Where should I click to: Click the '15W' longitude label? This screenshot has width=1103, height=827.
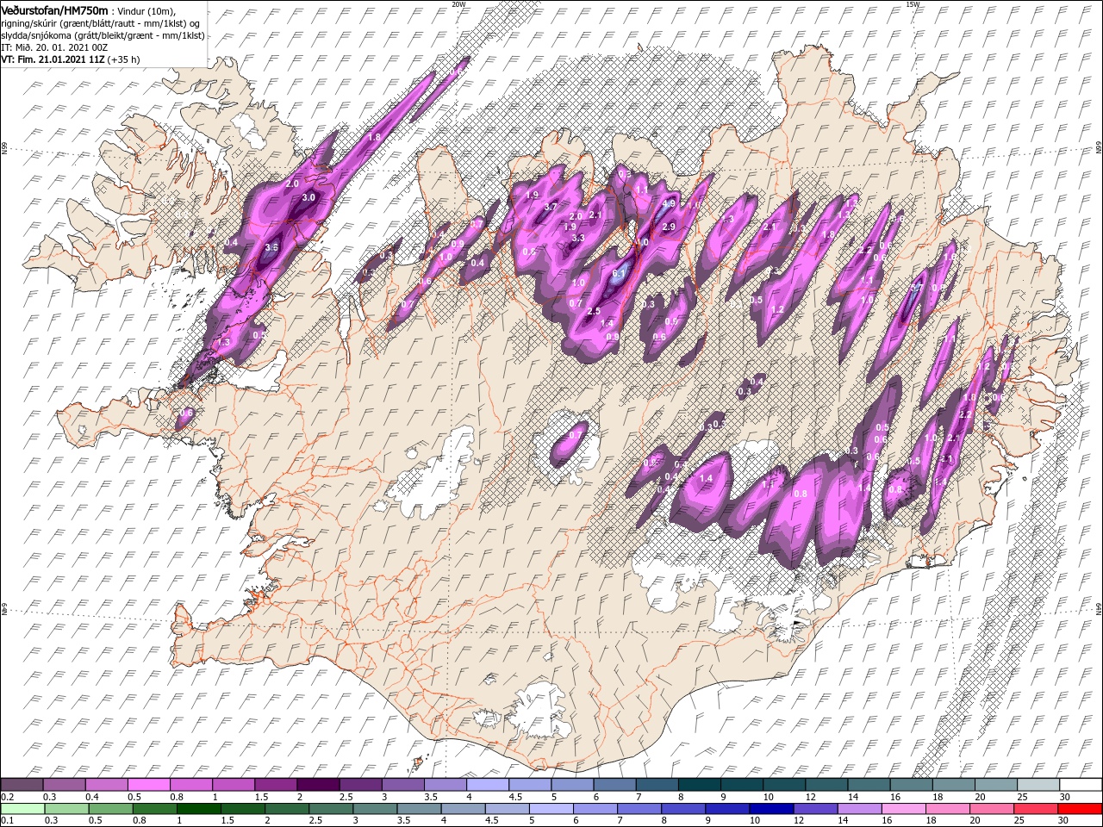[x=913, y=4]
